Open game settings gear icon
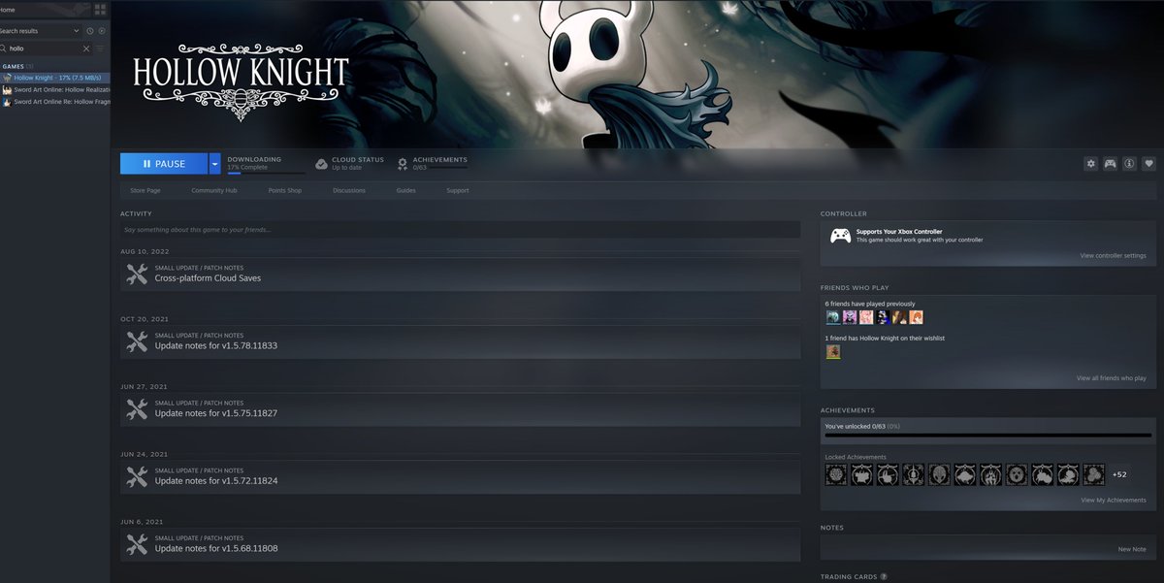 [x=1091, y=164]
